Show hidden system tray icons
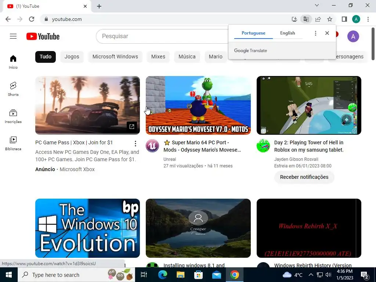Image resolution: width=376 pixels, height=282 pixels. [x=311, y=275]
